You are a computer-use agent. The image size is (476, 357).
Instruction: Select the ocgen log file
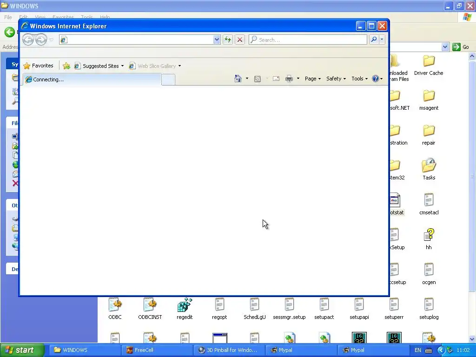tap(429, 274)
